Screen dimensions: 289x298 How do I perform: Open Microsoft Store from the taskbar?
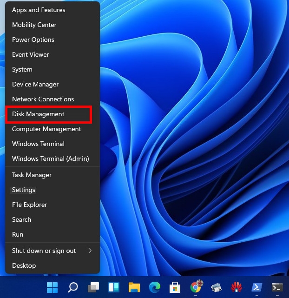[175, 287]
